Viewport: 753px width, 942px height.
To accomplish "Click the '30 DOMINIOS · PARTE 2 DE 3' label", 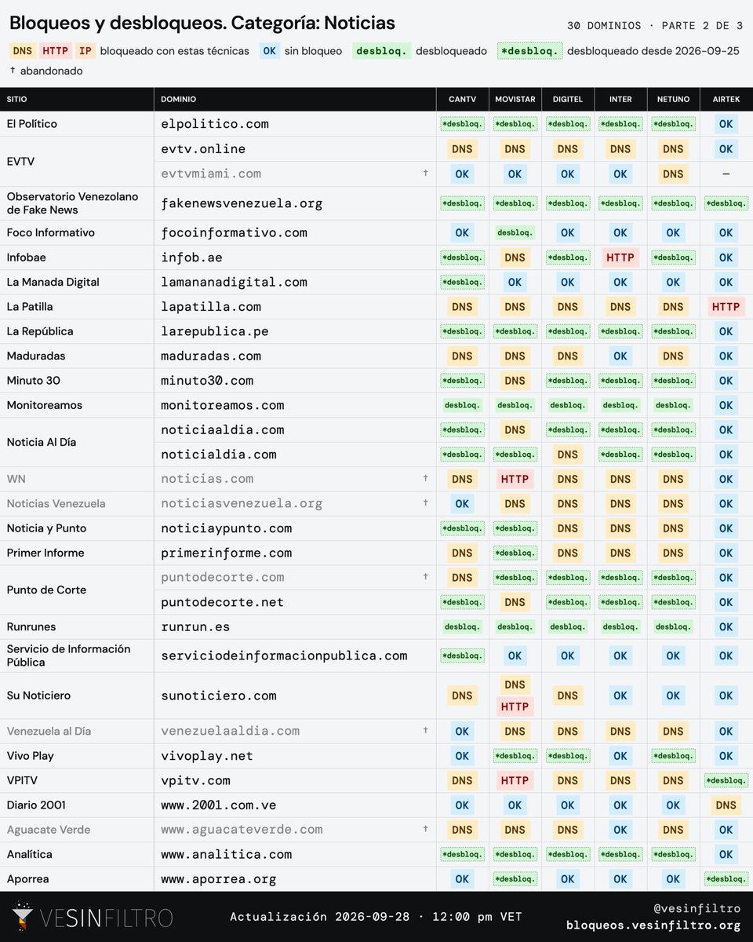I will coord(655,26).
